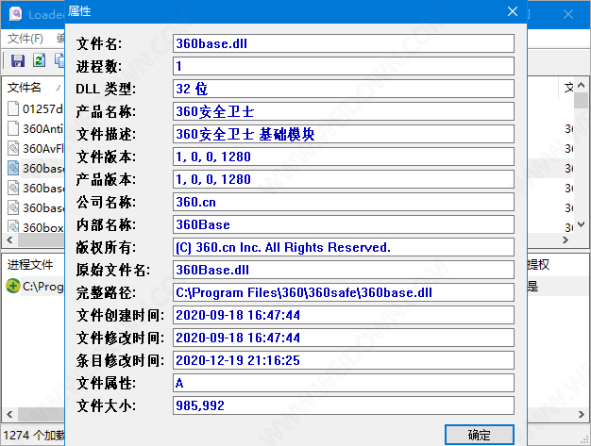
Task: Click the DLL 类型 field showing 32 位
Action: pyautogui.click(x=344, y=89)
